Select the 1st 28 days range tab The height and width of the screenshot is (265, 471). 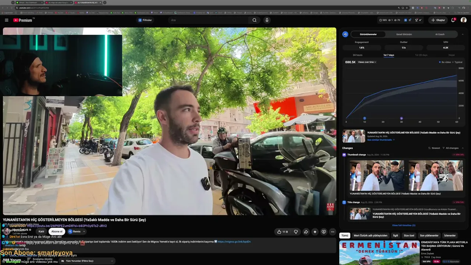tap(421, 55)
